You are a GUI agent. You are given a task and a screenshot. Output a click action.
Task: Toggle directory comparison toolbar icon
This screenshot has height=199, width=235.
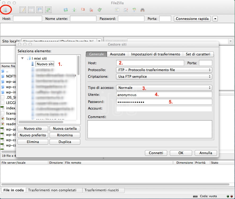[x=126, y=10]
